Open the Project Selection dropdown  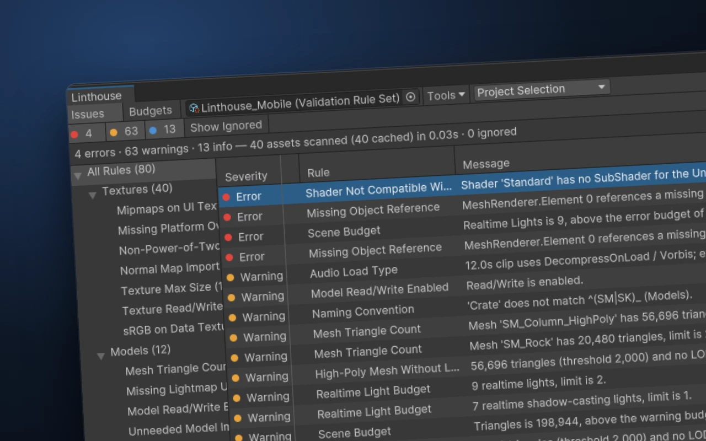(x=541, y=89)
